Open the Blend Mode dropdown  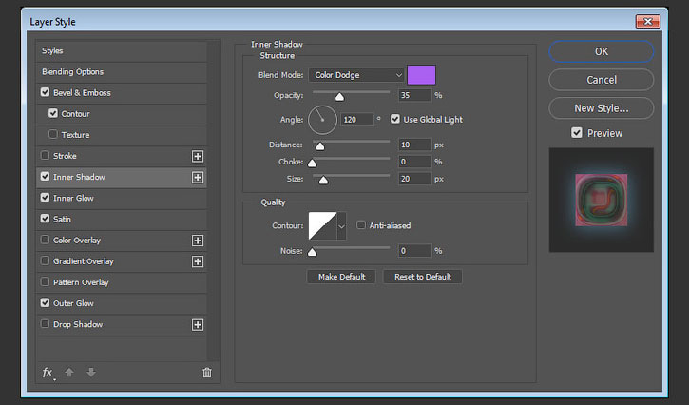coord(356,75)
